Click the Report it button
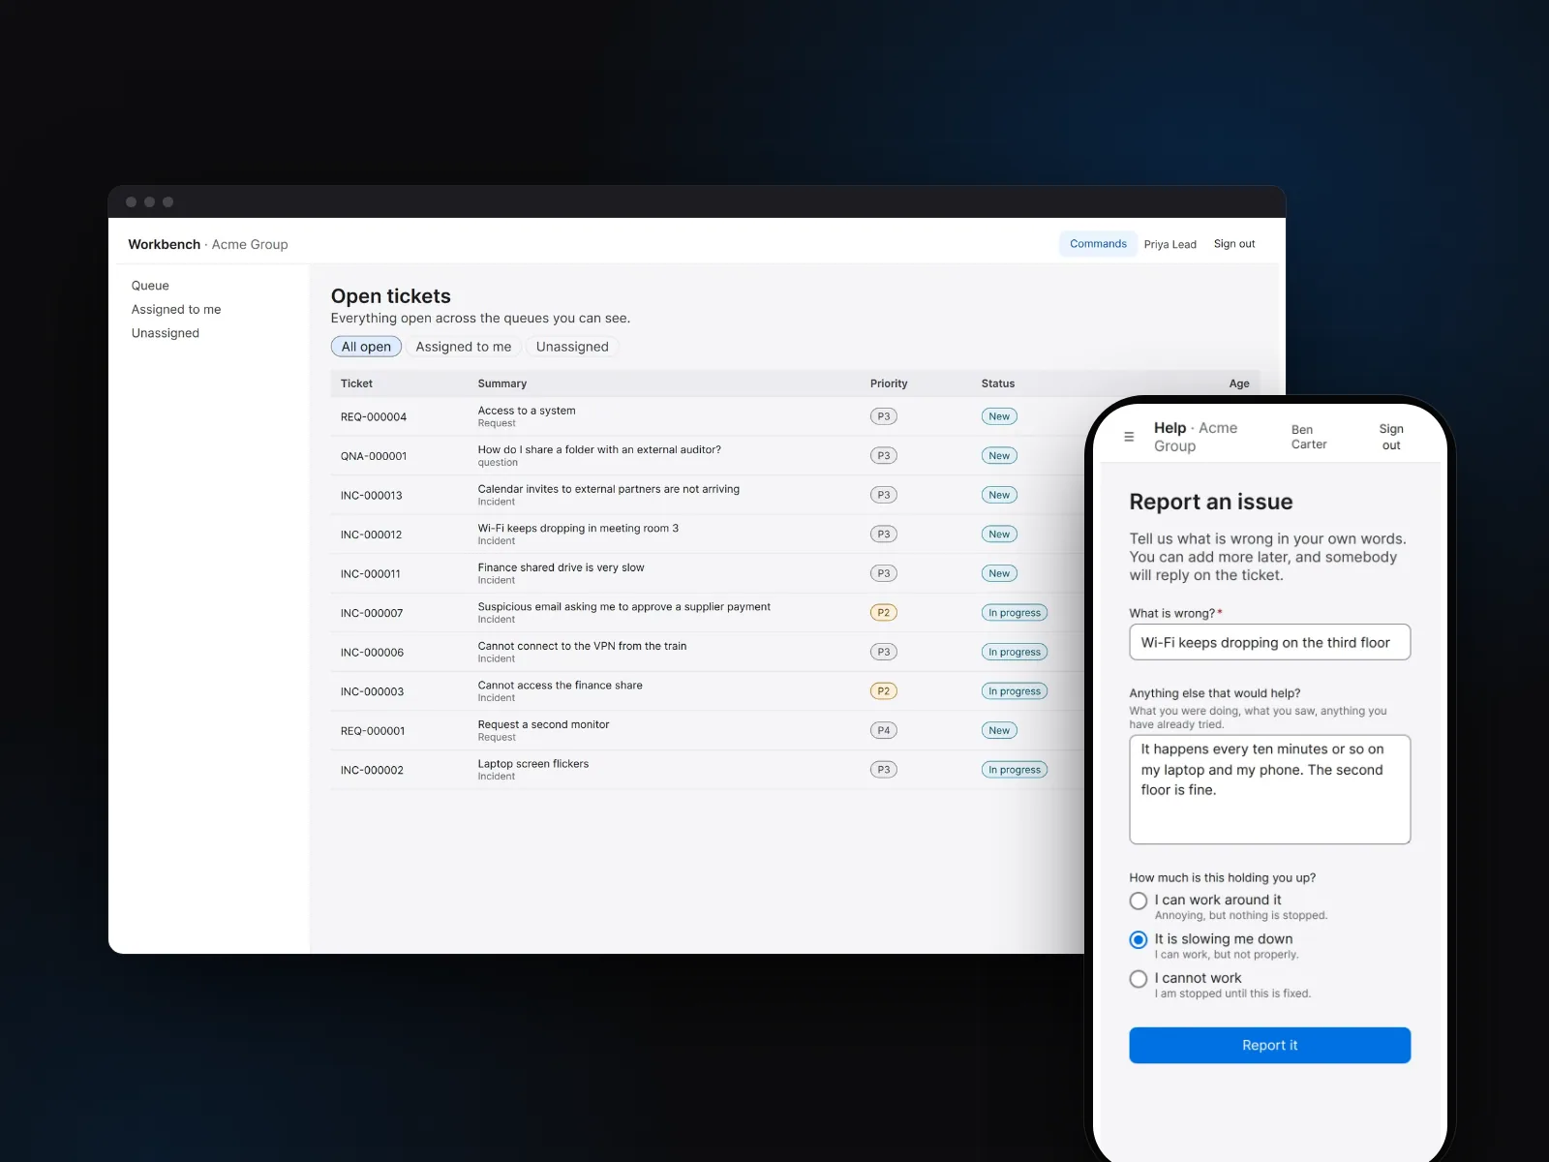 [x=1269, y=1045]
